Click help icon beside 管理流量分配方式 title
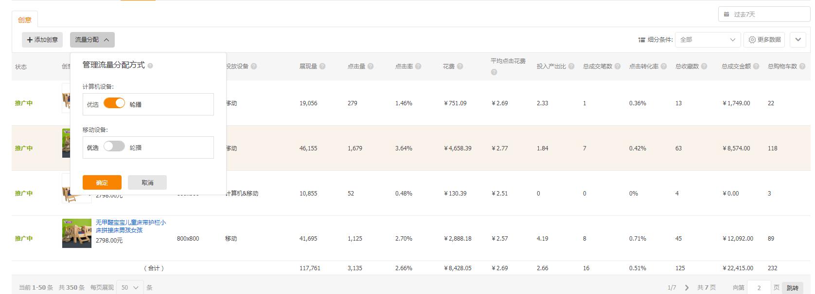Image resolution: width=815 pixels, height=294 pixels. pos(150,65)
